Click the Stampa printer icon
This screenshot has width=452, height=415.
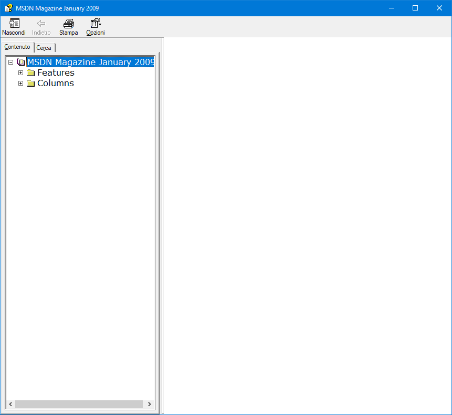tap(68, 24)
